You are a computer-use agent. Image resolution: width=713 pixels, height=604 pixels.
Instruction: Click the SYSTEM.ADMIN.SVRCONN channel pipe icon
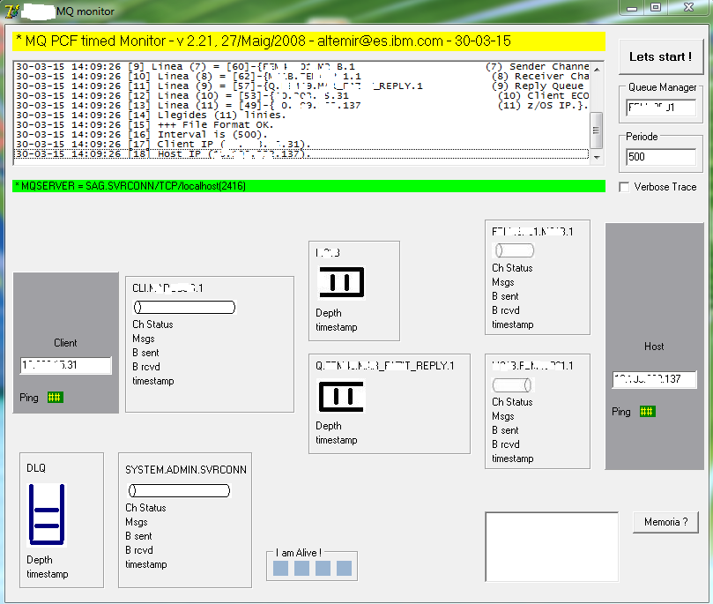click(x=179, y=491)
